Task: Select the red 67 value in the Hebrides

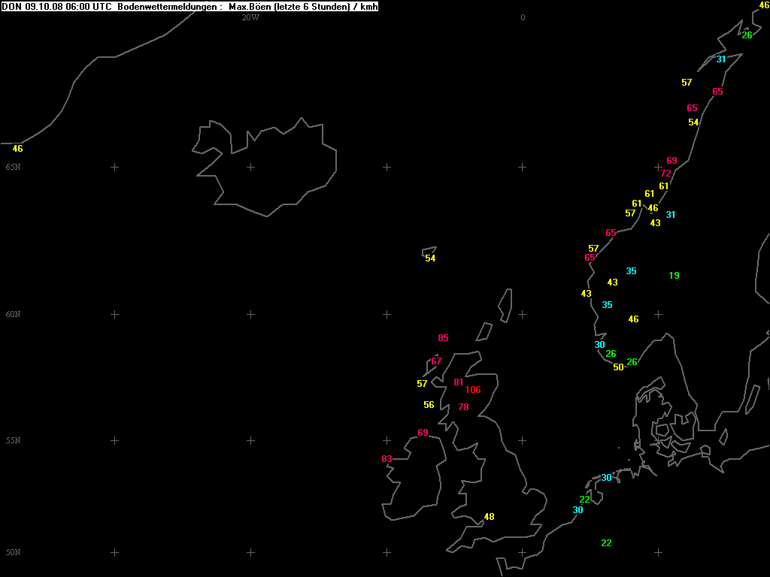Action: tap(436, 361)
